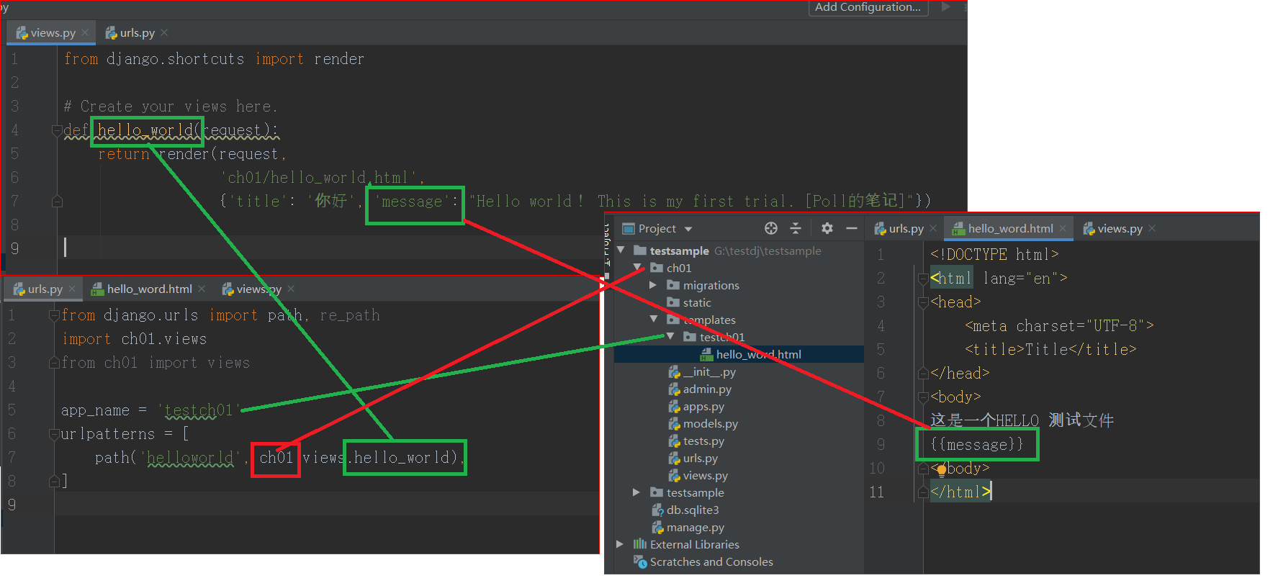This screenshot has width=1278, height=578.
Task: Click the locate/scroll-from-source target icon
Action: pyautogui.click(x=771, y=228)
